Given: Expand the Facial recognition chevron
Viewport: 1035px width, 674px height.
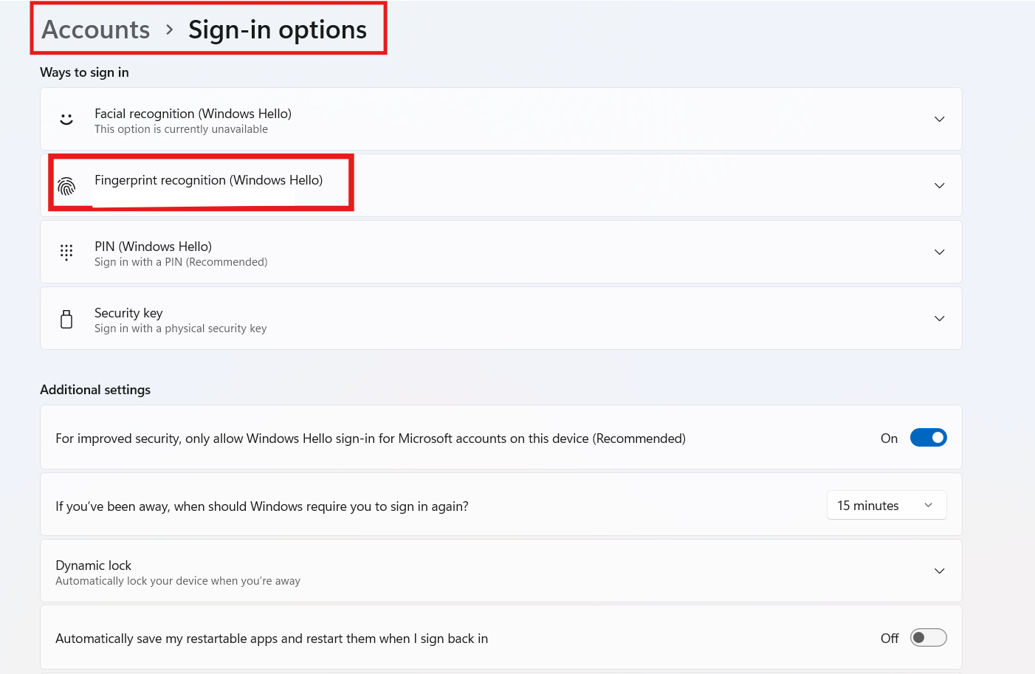Looking at the screenshot, I should point(939,119).
